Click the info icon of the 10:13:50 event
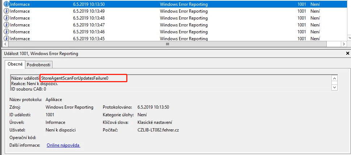 pos(6,4)
